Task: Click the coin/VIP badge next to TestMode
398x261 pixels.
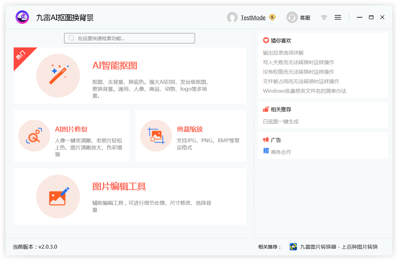Action: pyautogui.click(x=272, y=18)
